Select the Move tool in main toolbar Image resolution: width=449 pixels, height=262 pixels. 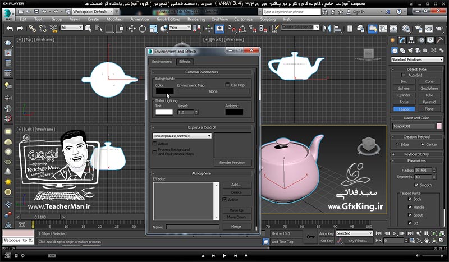pos(132,29)
